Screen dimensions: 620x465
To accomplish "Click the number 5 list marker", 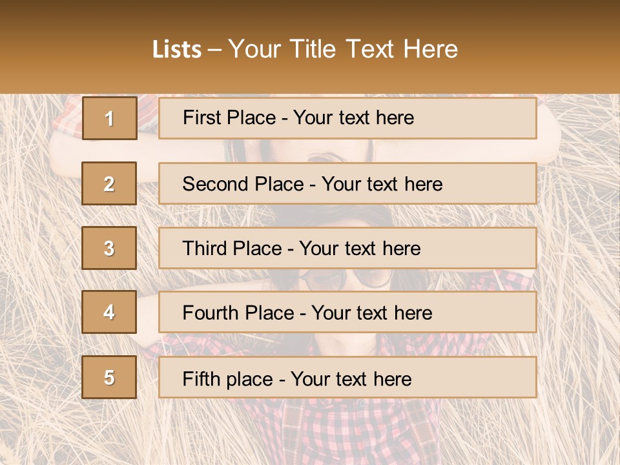I will click(x=109, y=377).
